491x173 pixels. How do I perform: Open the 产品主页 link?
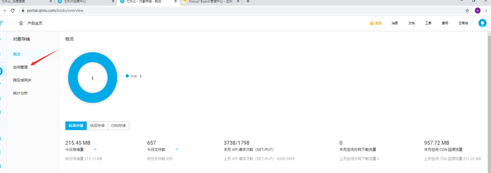pyautogui.click(x=35, y=23)
